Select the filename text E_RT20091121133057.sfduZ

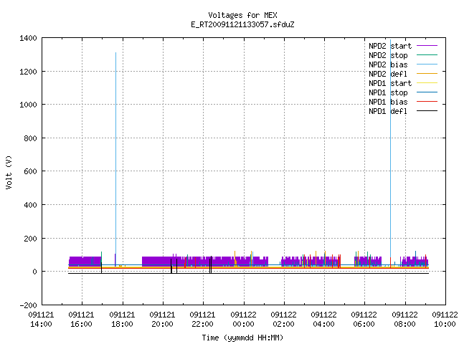pos(242,24)
